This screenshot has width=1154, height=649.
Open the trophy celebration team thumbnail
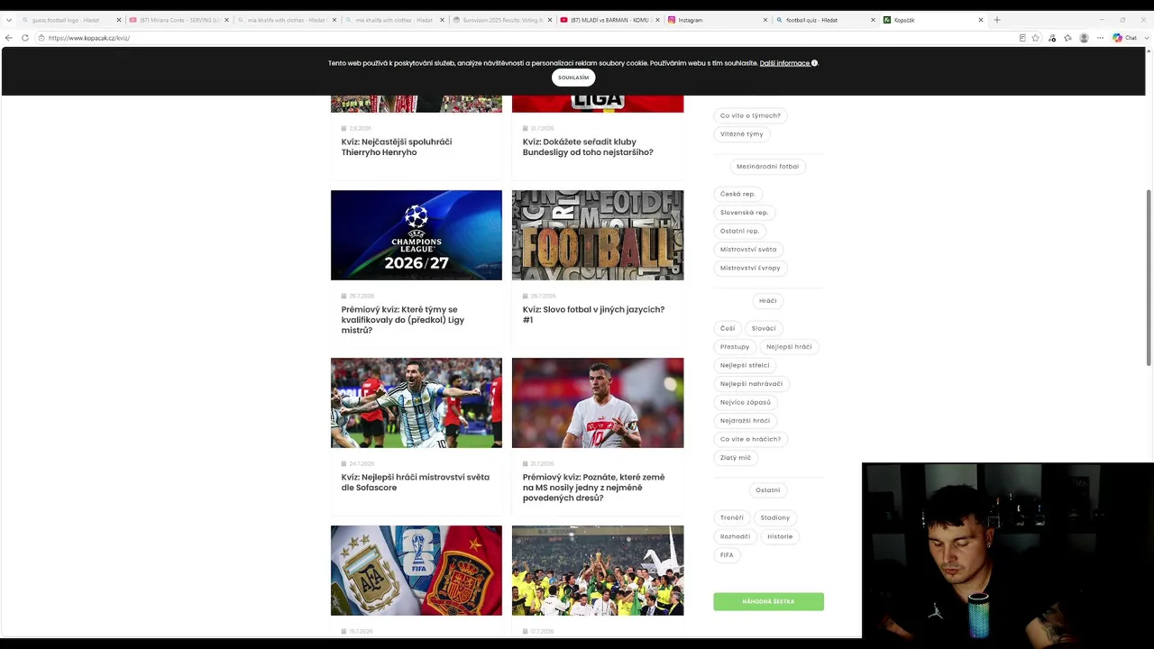[598, 571]
